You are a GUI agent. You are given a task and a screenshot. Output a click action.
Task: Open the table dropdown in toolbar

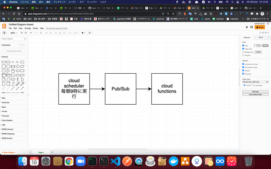[x=90, y=33]
